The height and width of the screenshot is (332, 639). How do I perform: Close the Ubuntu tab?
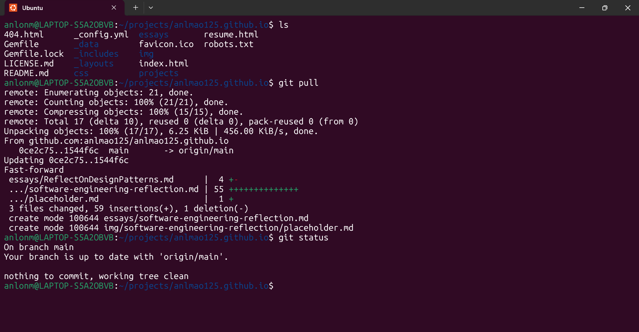coord(114,8)
